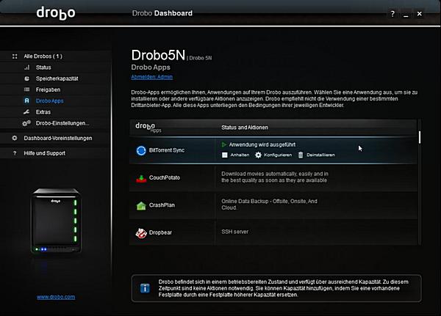The width and height of the screenshot is (441, 316).
Task: Click the Freigaben list icon
Action: (x=26, y=89)
